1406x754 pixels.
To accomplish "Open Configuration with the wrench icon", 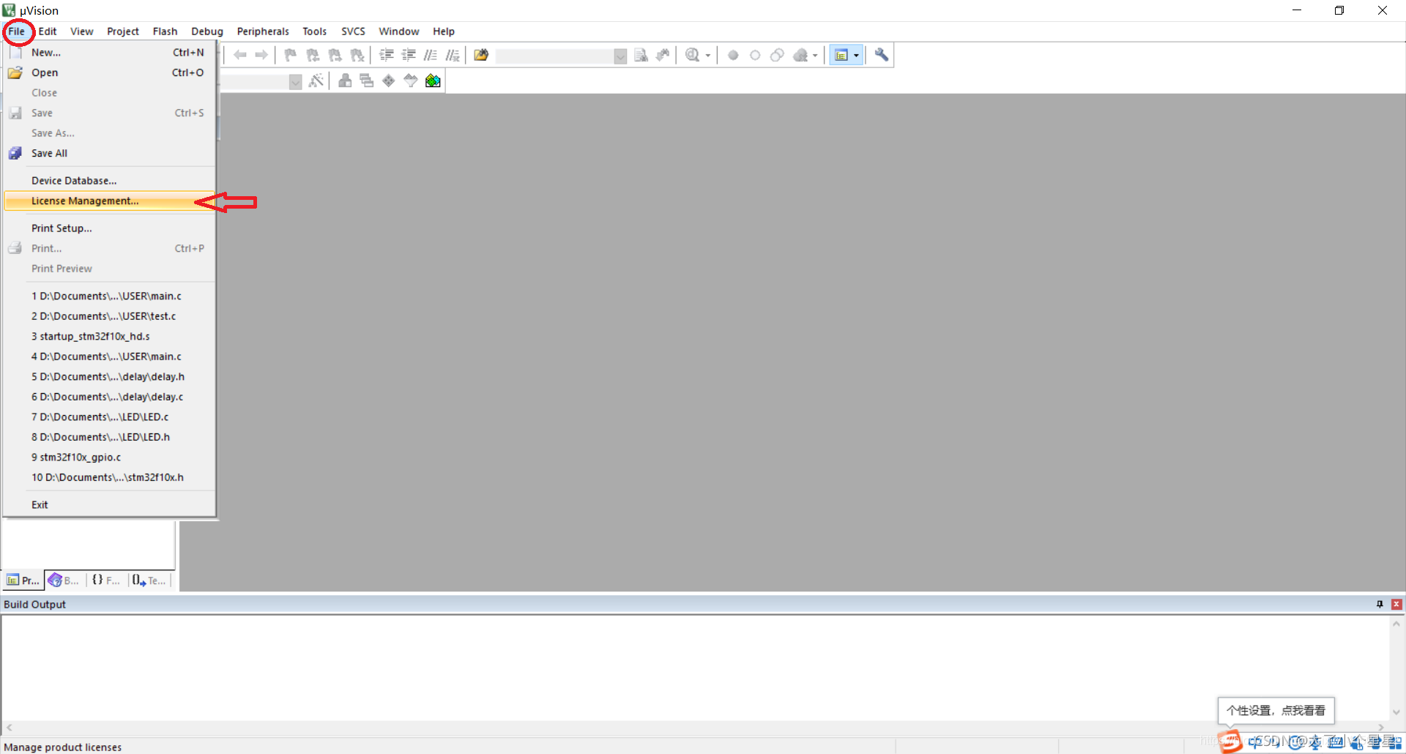I will (x=882, y=55).
